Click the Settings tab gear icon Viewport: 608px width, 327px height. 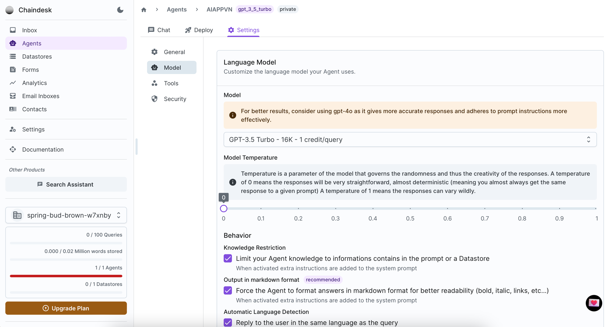(231, 30)
